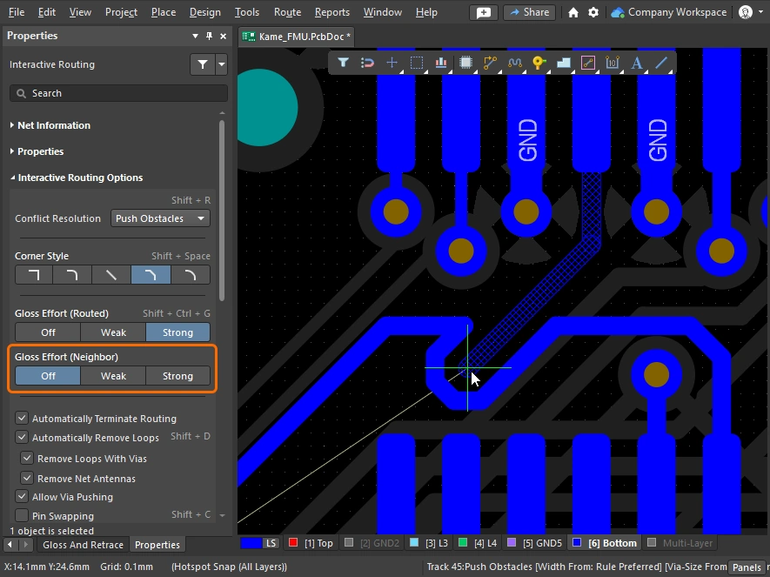Choose the 90-degree corner style
Viewport: 770px width, 577px height.
[x=34, y=275]
